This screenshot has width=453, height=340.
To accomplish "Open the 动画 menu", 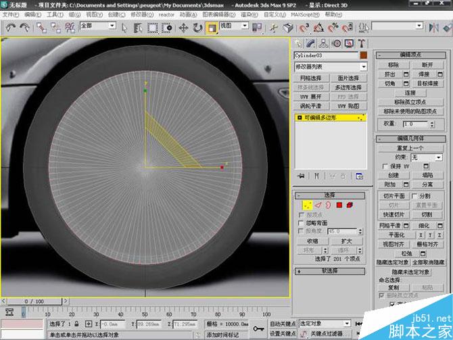I will 187,14.
